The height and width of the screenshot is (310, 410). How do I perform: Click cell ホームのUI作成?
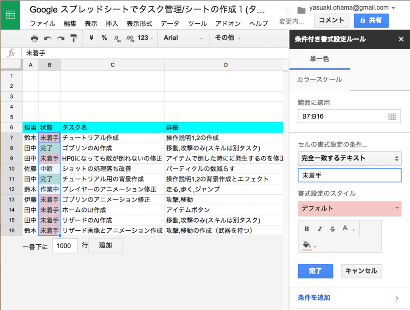click(x=113, y=210)
